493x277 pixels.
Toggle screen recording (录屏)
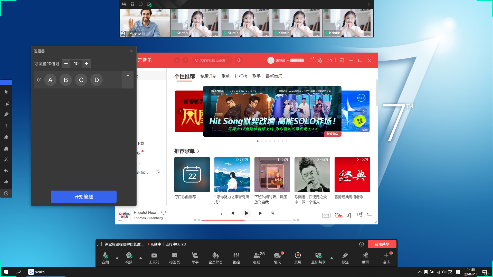pyautogui.click(x=298, y=258)
